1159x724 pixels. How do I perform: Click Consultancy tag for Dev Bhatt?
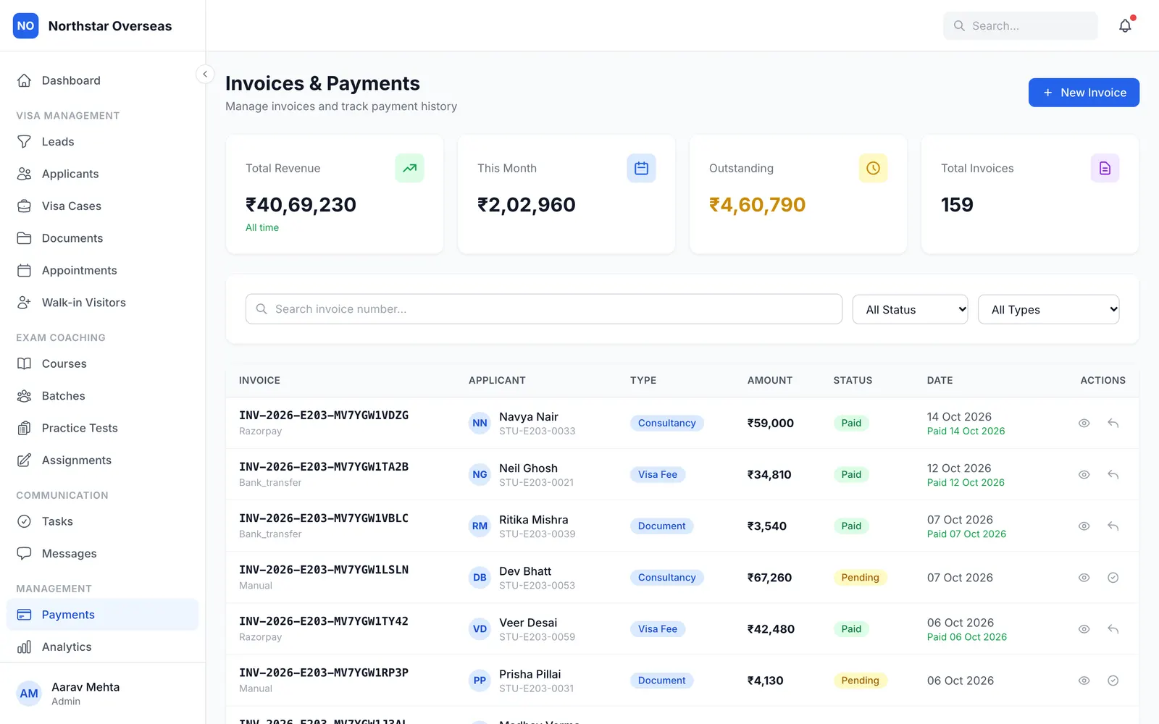[666, 578]
